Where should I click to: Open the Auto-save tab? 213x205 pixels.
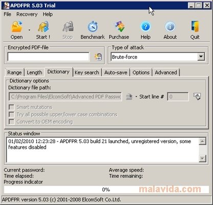[x=116, y=72]
